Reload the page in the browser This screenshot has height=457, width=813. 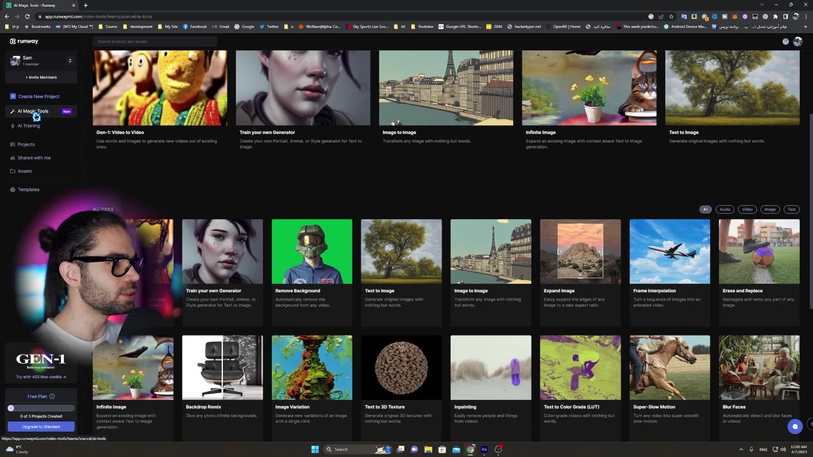tap(27, 17)
